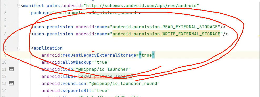
Task: Click android:allowBackup attribute
Action: pyautogui.click(x=67, y=62)
